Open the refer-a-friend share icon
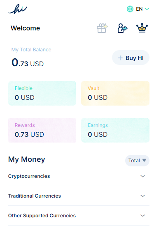This screenshot has width=154, height=228. (x=122, y=28)
